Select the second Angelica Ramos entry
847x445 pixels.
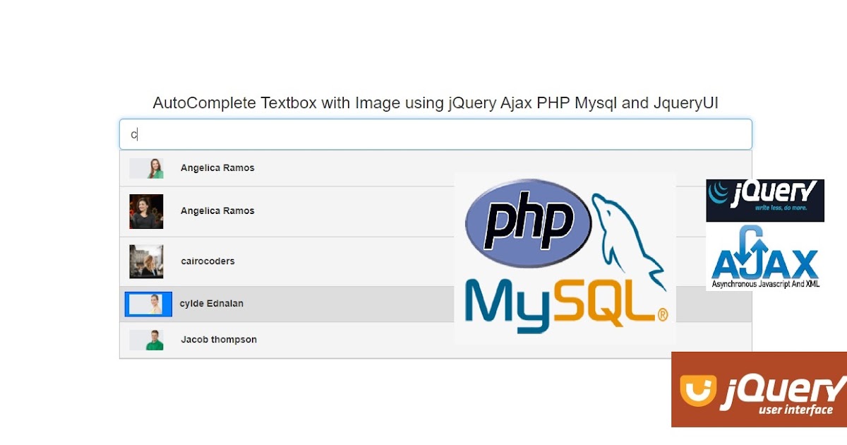pyautogui.click(x=282, y=210)
